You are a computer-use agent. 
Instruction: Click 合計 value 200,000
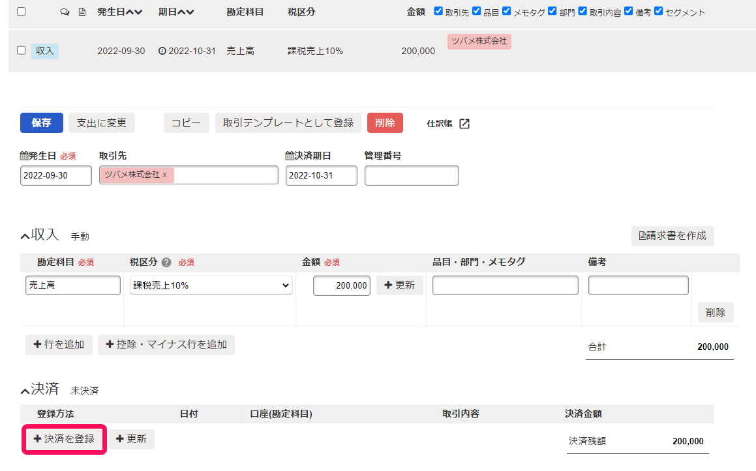pyautogui.click(x=713, y=347)
